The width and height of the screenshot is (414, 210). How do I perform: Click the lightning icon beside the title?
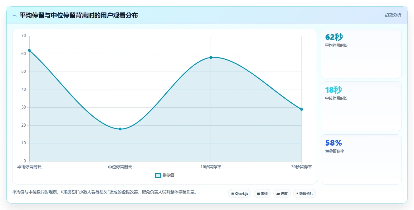(15, 16)
